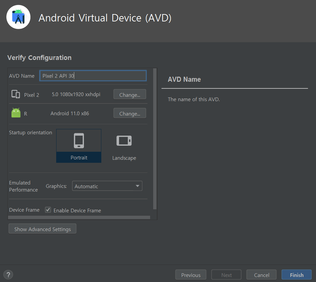Click the 'Emulated Performance' label
Screen dimensions: 316x282
(x=23, y=186)
